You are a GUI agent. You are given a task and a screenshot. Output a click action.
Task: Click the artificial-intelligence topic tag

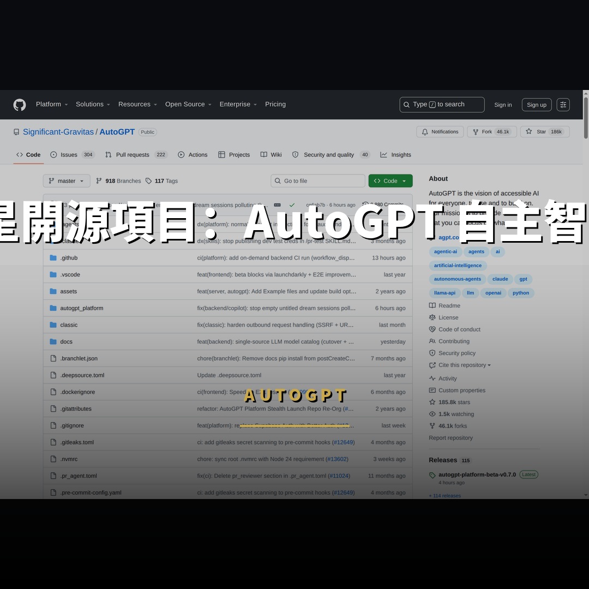458,266
